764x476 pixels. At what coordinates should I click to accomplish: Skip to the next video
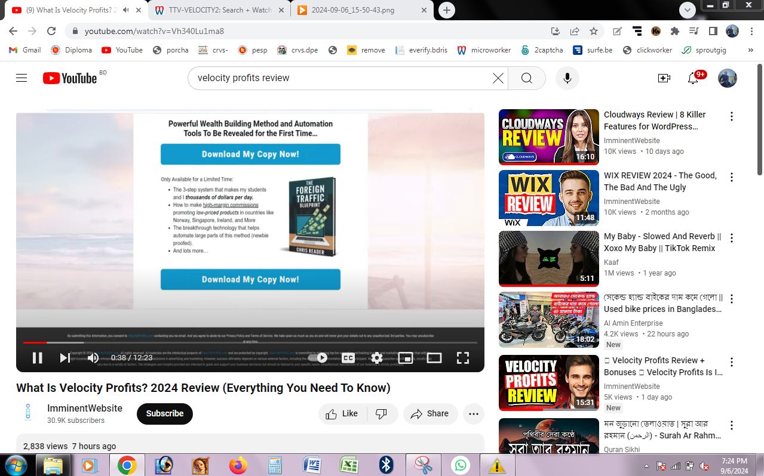(x=65, y=358)
